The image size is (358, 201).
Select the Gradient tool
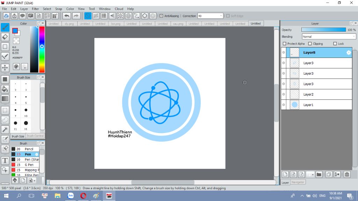point(5,99)
